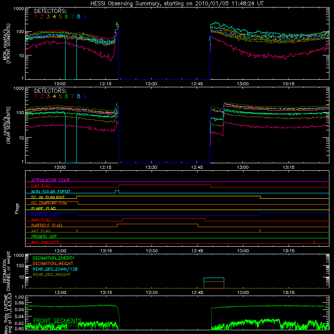Click "1000" y-axis value of decimation plot
The image size is (334, 334).
[x=19, y=255]
